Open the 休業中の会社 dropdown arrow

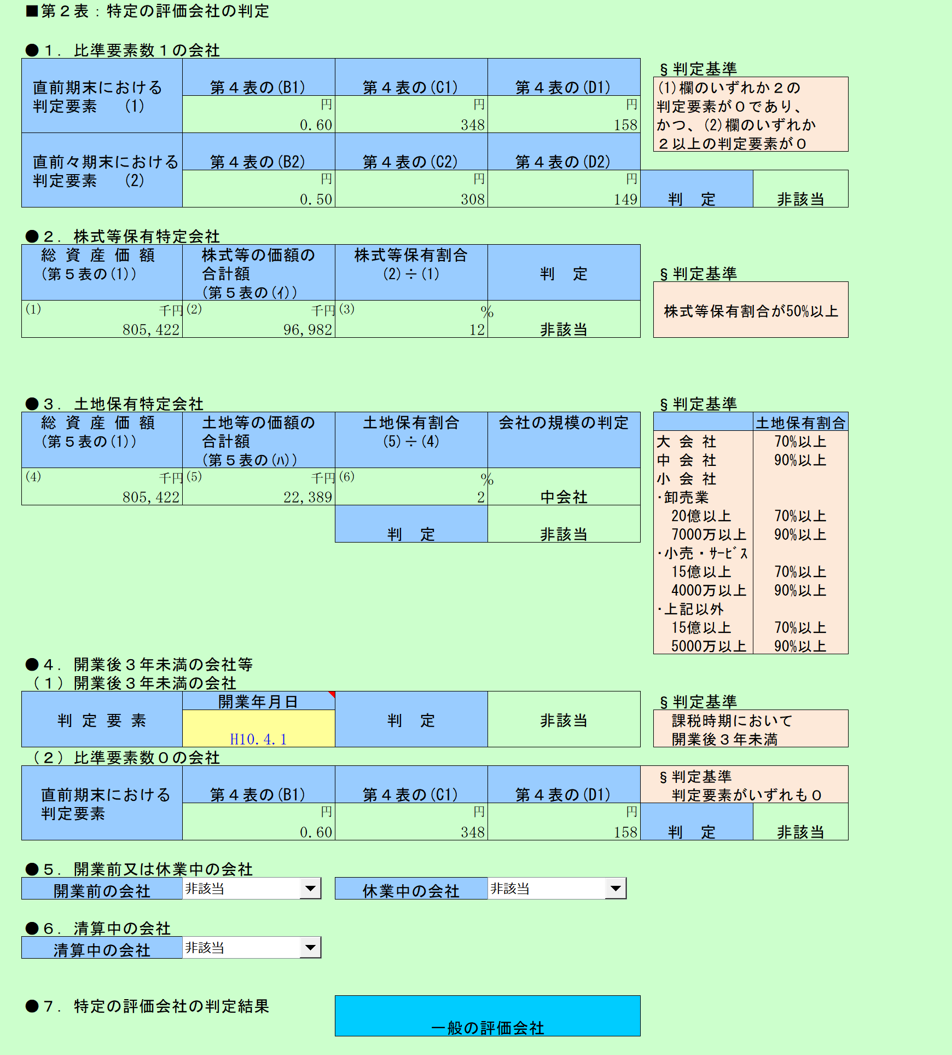pyautogui.click(x=616, y=888)
